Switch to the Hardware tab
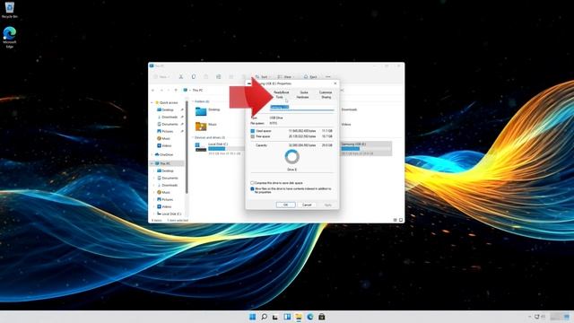This screenshot has height=323, width=574. 303,97
